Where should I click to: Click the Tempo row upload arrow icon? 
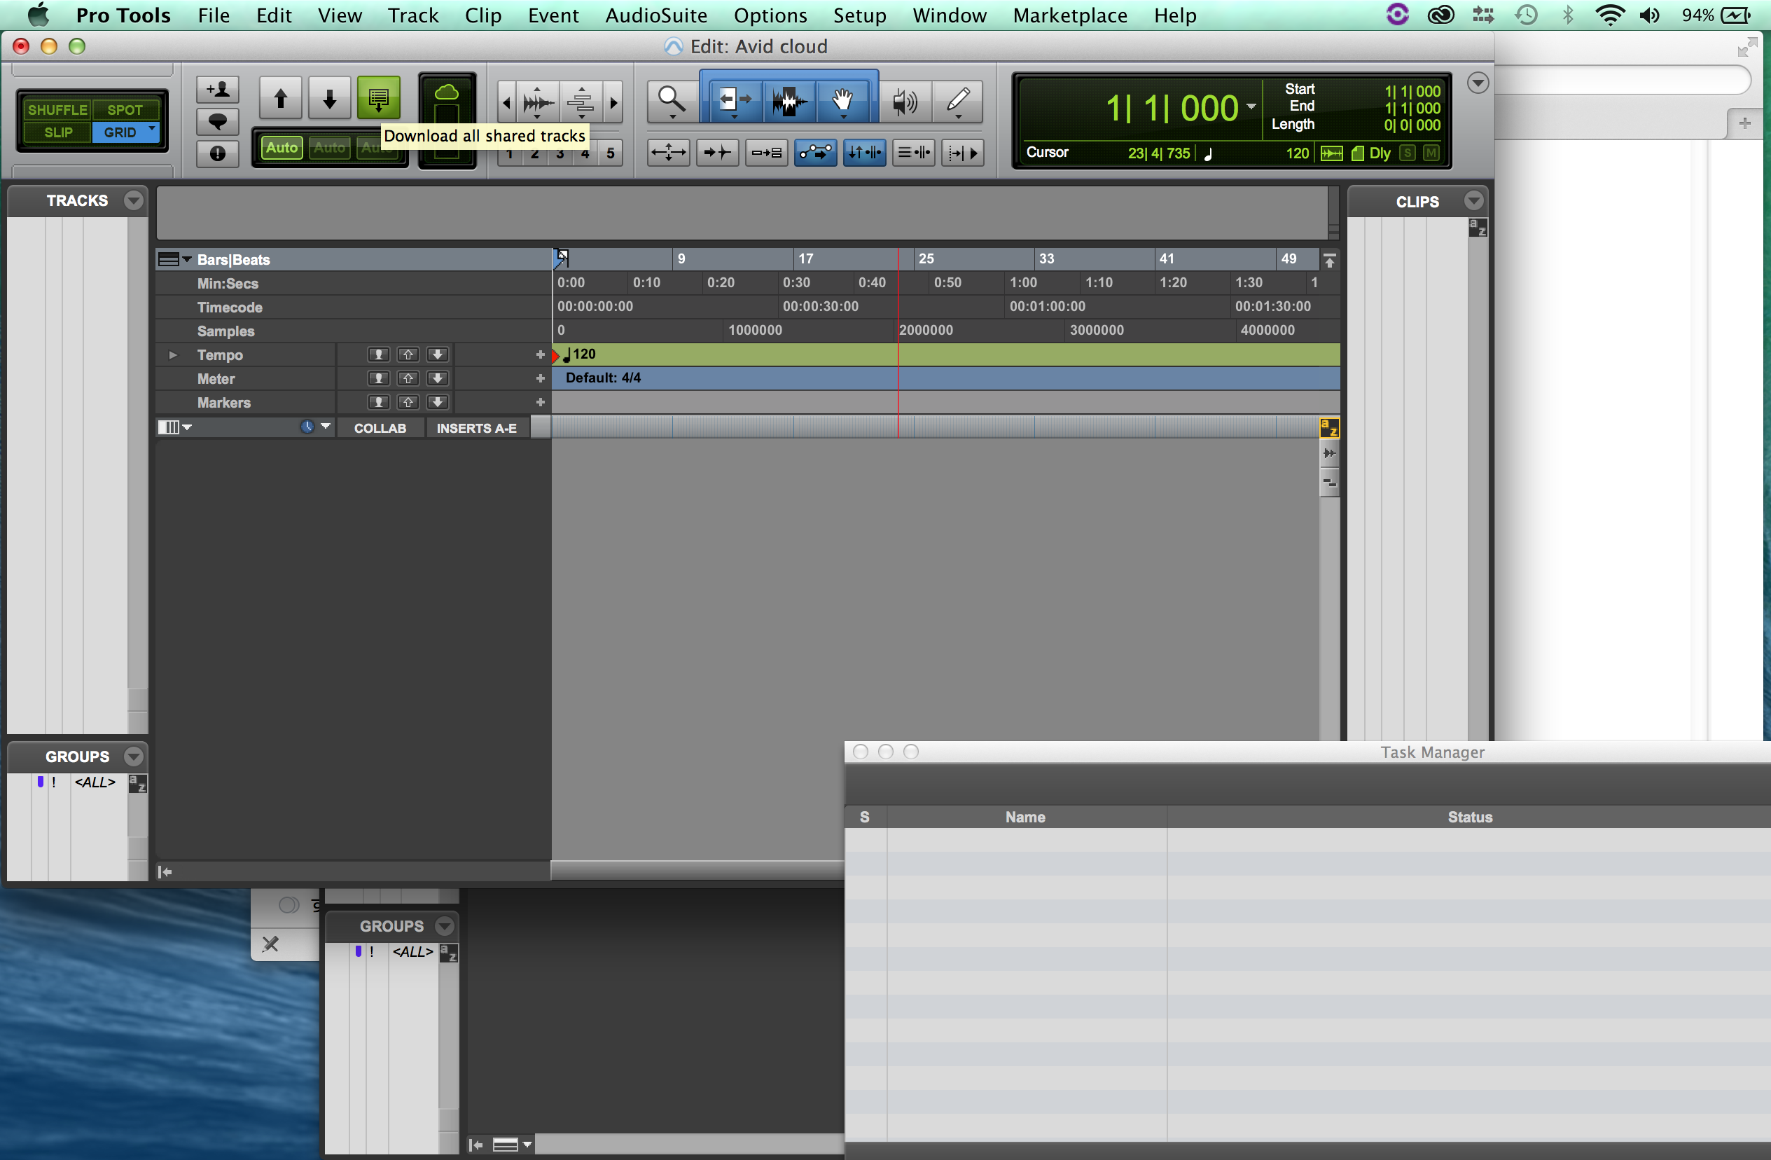tap(408, 354)
